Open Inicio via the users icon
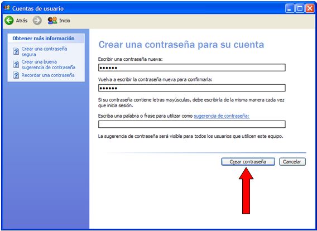This screenshot has height=231, width=317. click(52, 21)
